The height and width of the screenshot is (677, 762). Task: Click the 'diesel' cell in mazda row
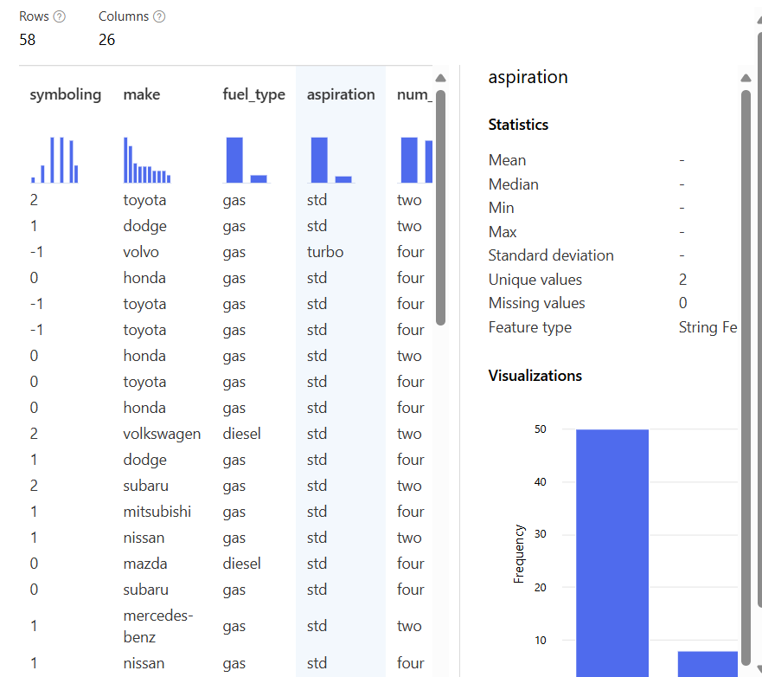241,564
